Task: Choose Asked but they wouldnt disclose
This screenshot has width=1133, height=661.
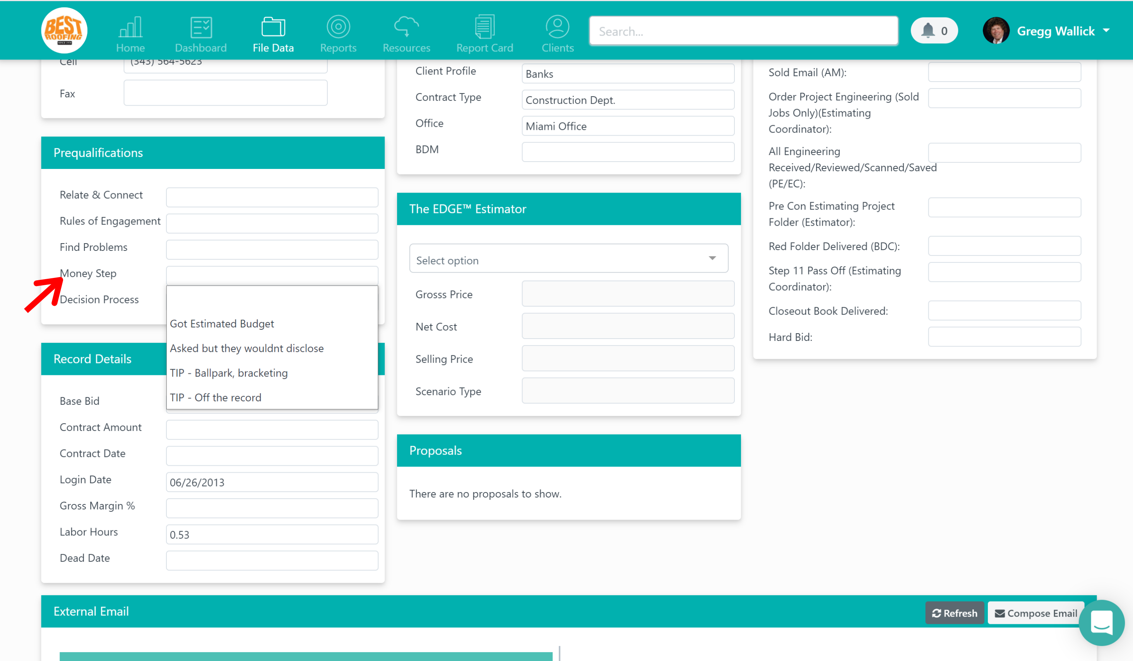Action: click(272, 348)
